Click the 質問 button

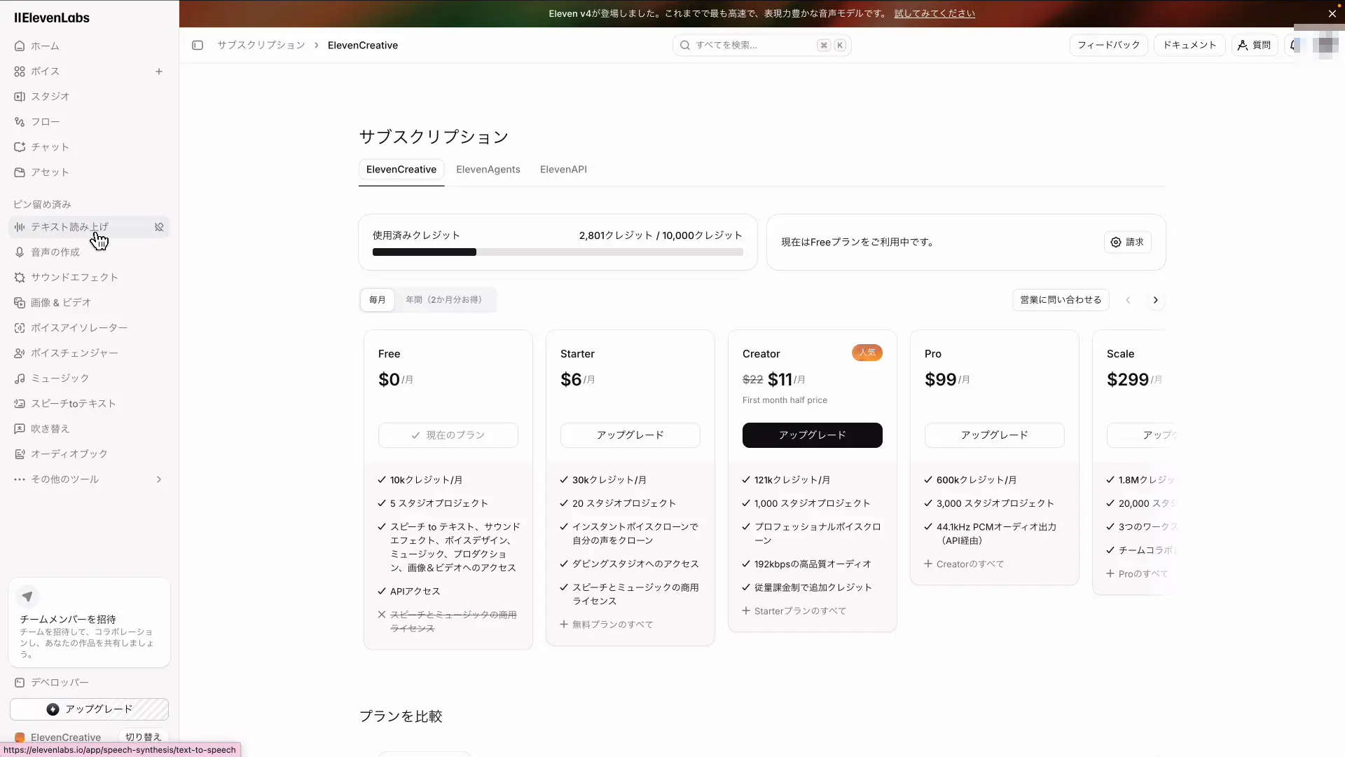coord(1254,46)
